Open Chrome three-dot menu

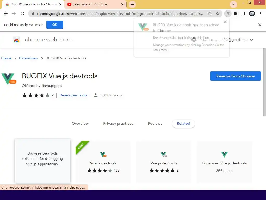260,14
